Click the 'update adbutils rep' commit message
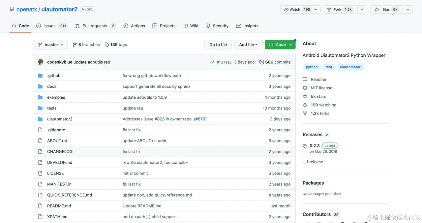 tap(92, 62)
